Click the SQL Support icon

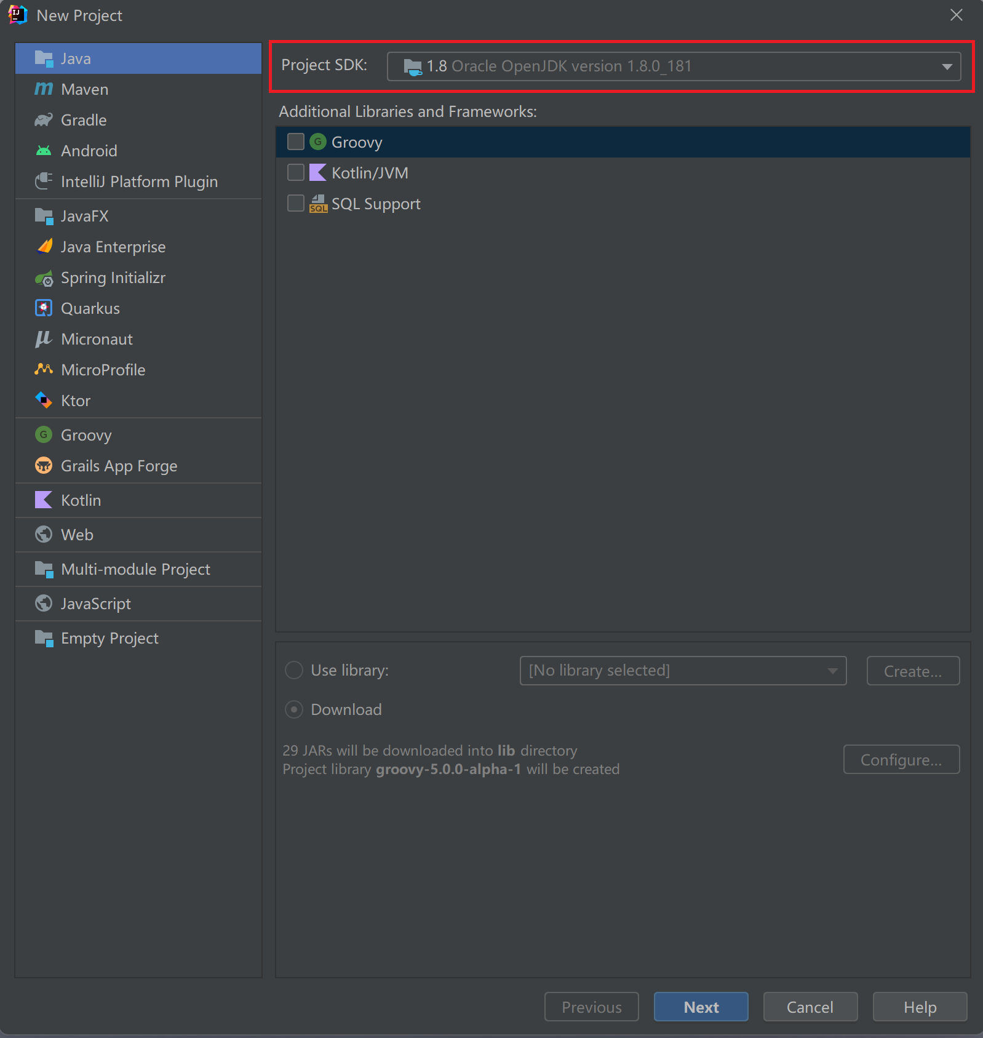318,204
